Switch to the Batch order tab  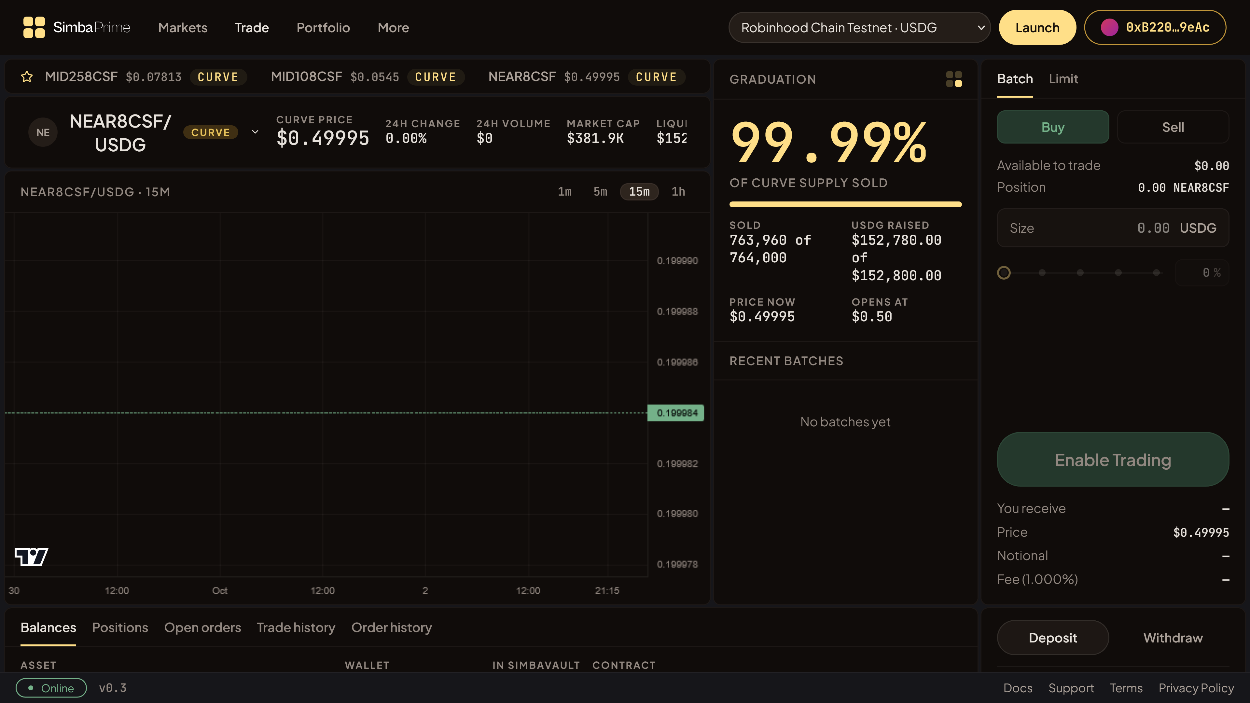[1015, 79]
